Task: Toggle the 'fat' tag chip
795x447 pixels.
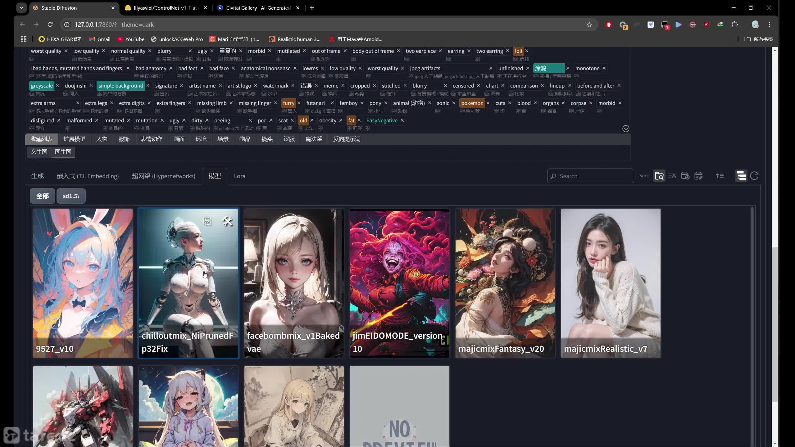Action: (x=351, y=120)
